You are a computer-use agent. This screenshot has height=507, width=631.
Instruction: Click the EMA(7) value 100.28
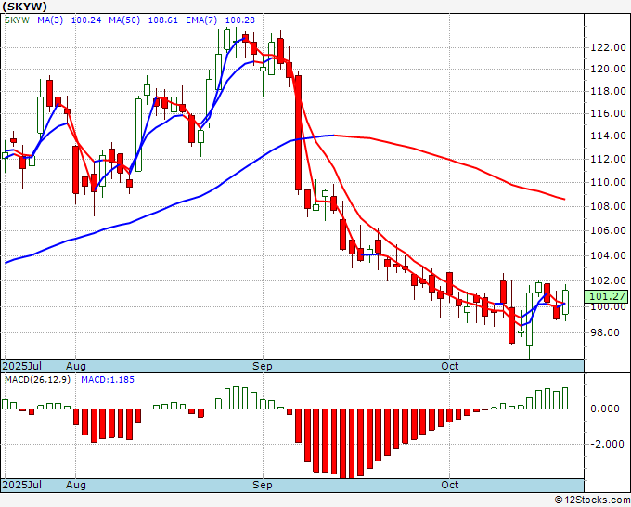coord(239,20)
